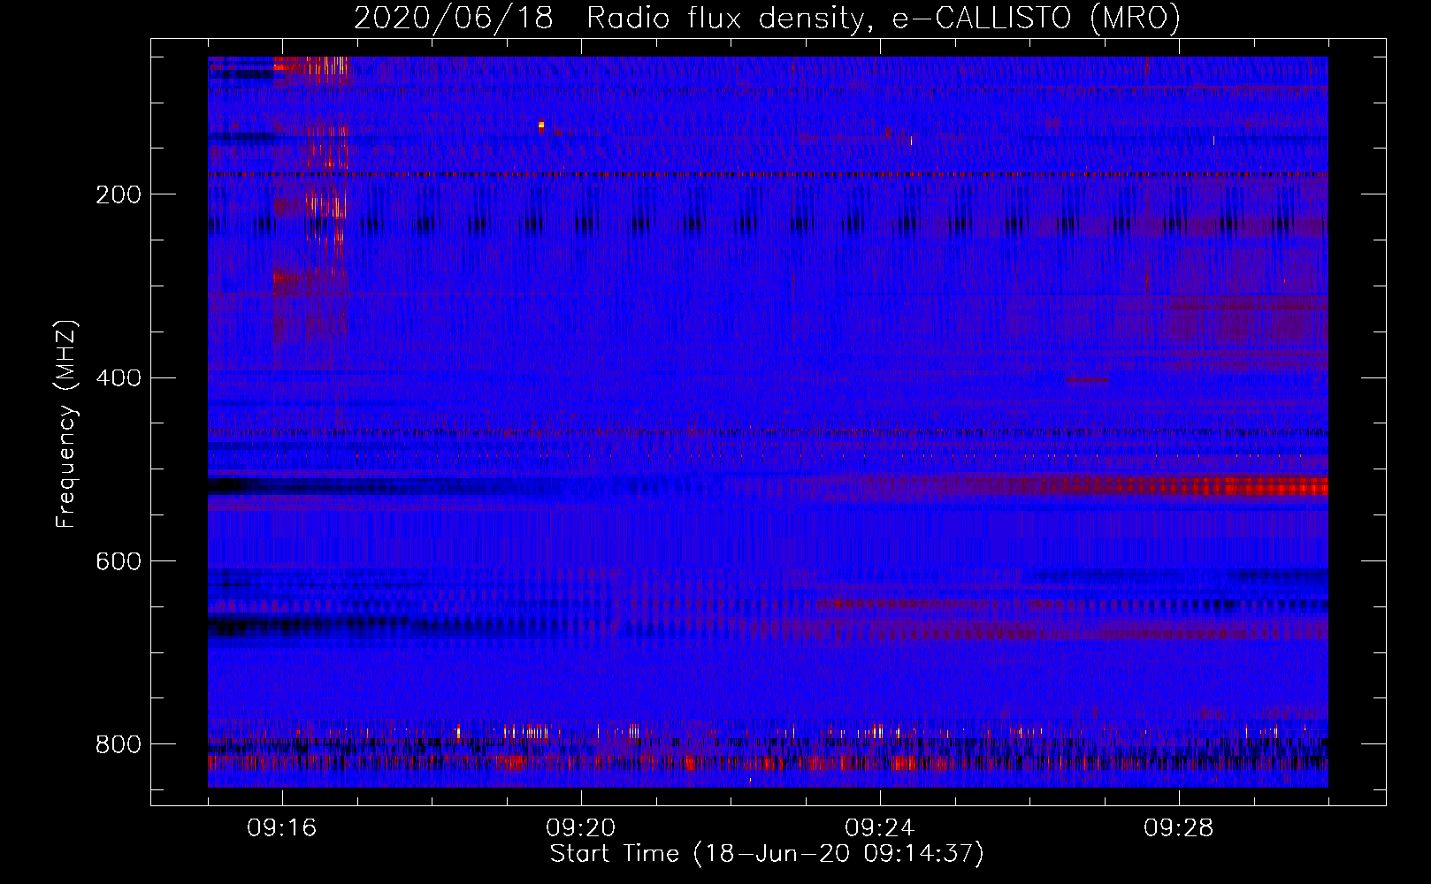
Task: Click the bright yellow burst near 09:16 around 200 MHz
Action: click(x=325, y=204)
